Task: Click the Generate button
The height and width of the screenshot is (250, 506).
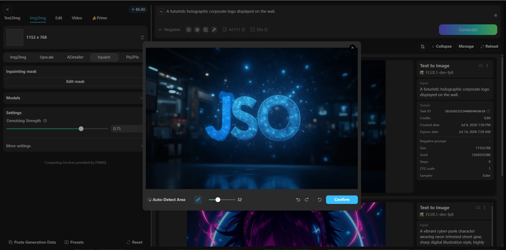Action: click(468, 30)
